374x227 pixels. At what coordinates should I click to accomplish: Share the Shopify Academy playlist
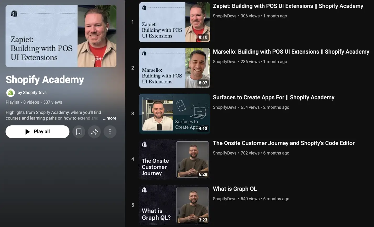pos(94,132)
